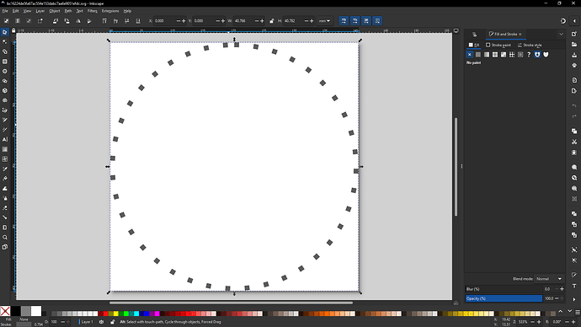Image resolution: width=581 pixels, height=327 pixels.
Task: Expand the dock panel chevron menu
Action: 561,34
